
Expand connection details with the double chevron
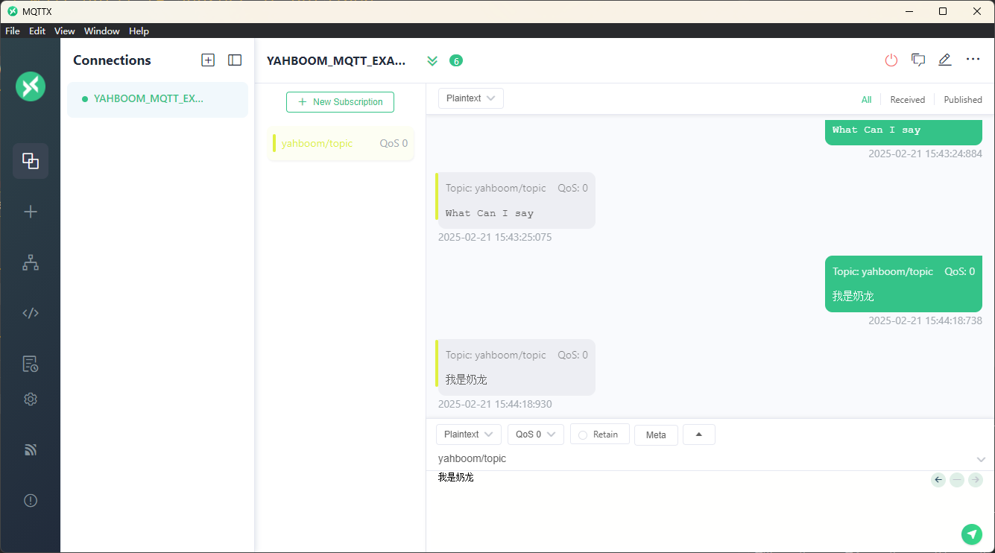[432, 60]
